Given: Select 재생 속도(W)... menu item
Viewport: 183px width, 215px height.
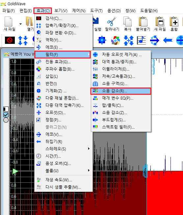Looking at the screenshot, I should click(64, 180).
